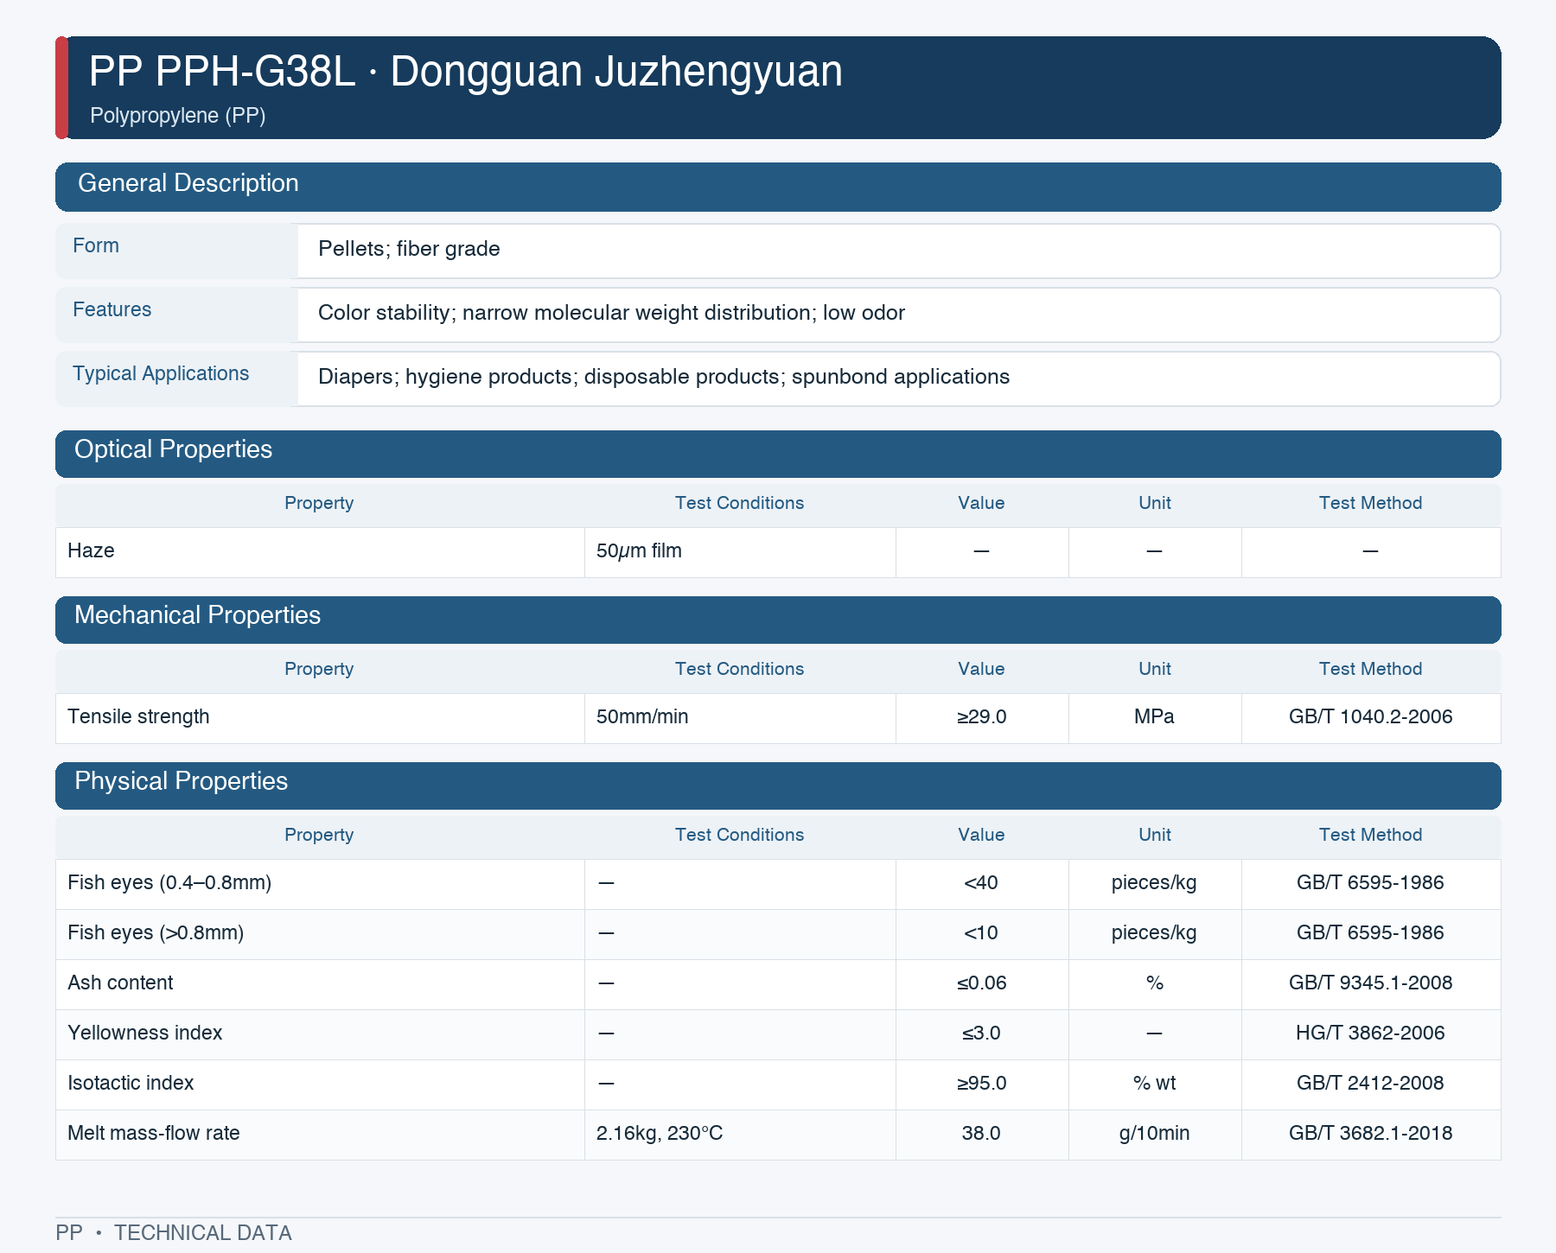
Task: Select 'Fish eyes (>0.8mm)' row label
Action: tap(156, 933)
